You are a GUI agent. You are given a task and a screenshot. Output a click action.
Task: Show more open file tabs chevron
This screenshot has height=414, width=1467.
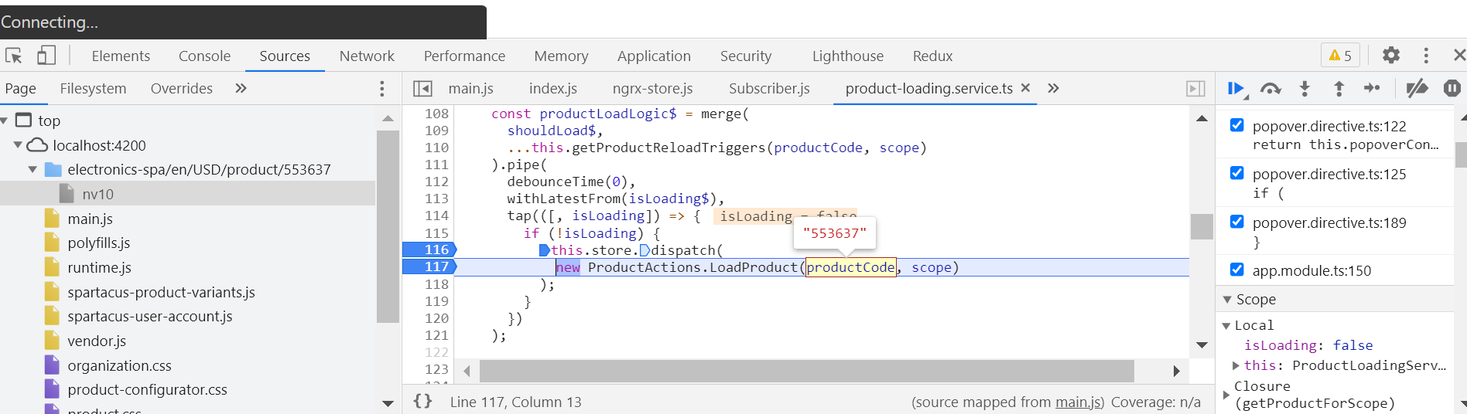tap(1053, 88)
